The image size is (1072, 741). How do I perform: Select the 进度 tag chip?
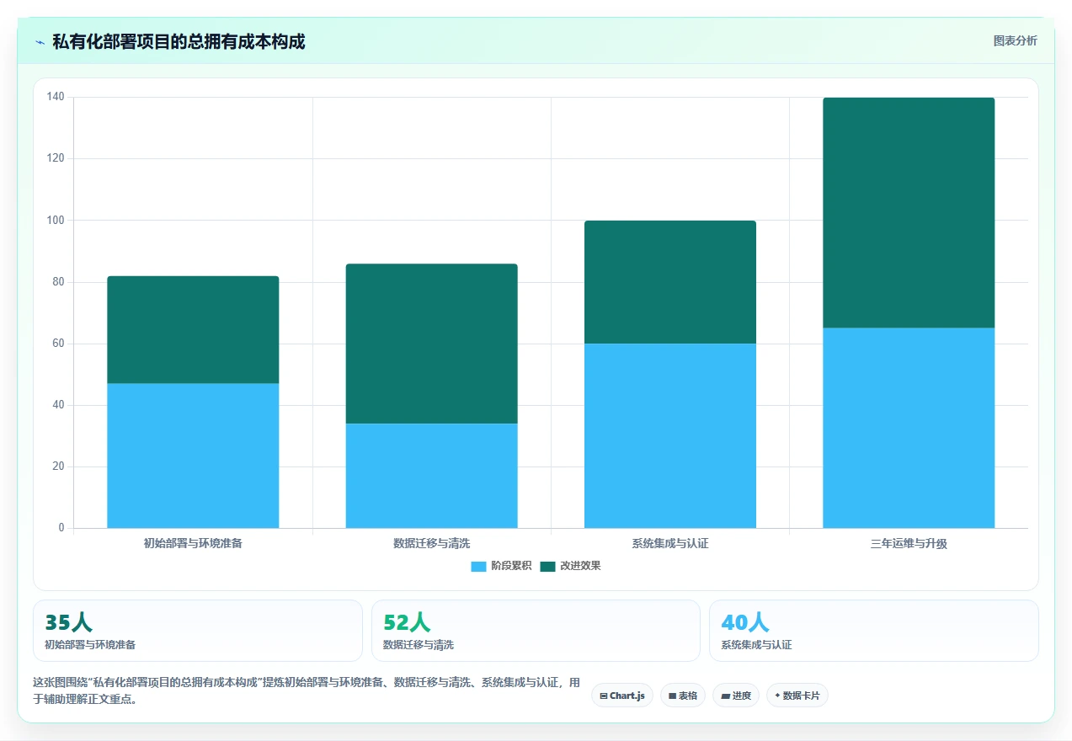736,696
